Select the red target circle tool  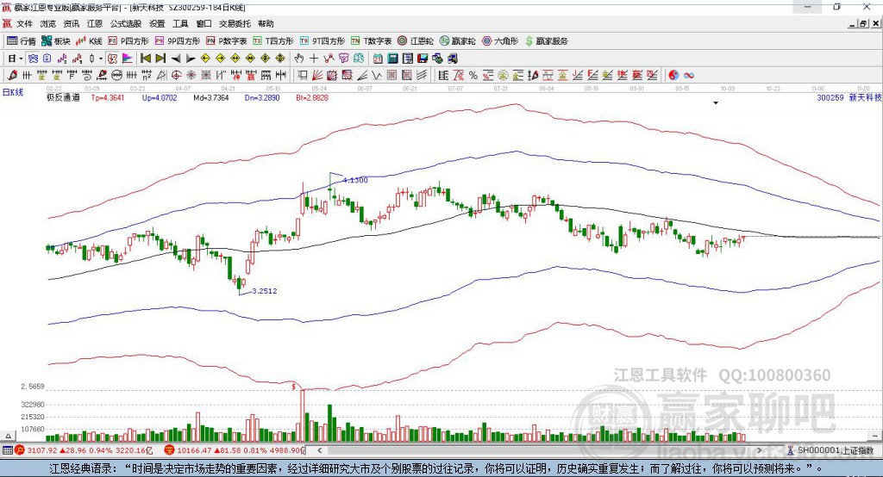pos(176,76)
